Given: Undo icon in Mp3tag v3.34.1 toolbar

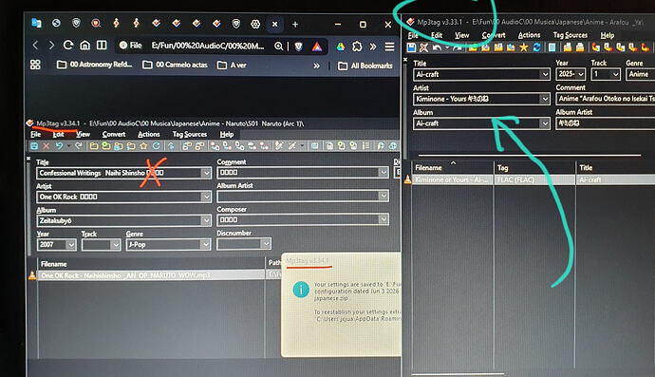Looking at the screenshot, I should 59,146.
